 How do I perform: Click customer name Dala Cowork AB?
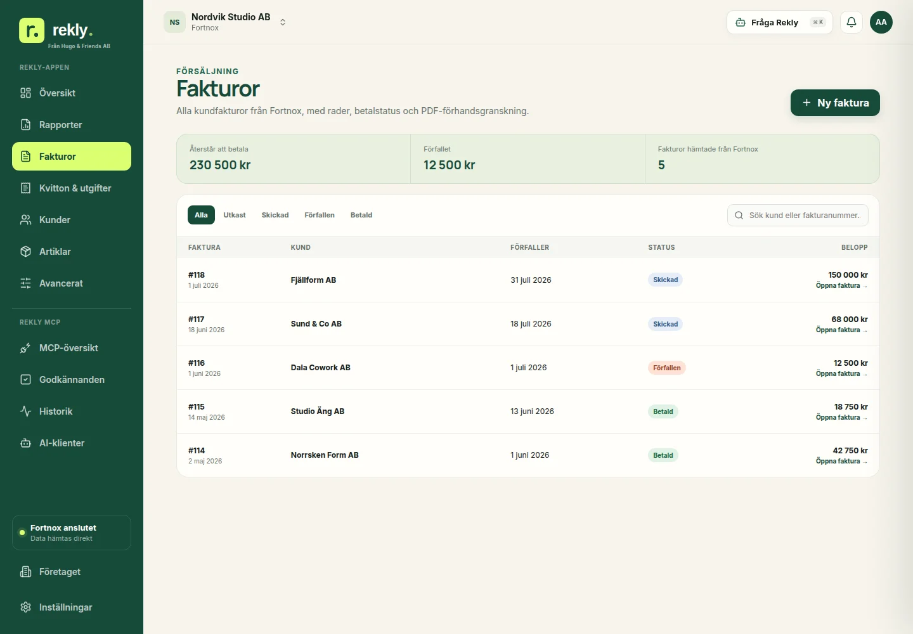[321, 368]
